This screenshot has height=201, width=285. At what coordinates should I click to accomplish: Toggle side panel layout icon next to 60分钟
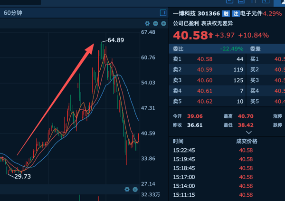tap(163, 13)
